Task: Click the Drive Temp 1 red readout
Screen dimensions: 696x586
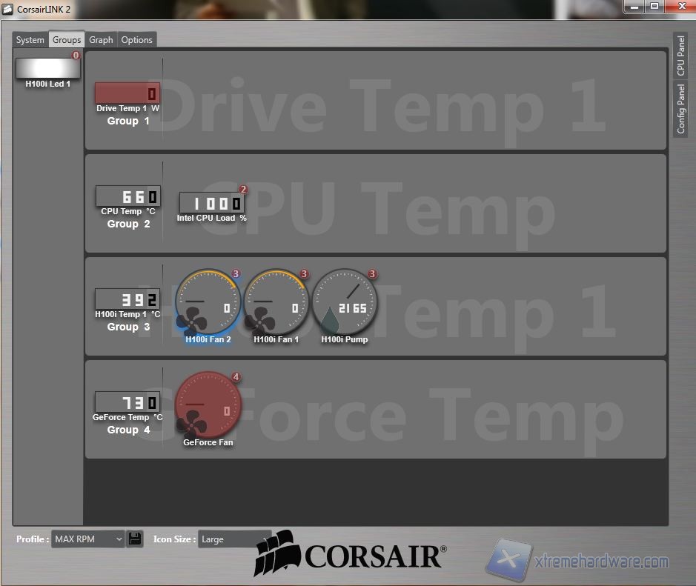Action: pyautogui.click(x=127, y=93)
